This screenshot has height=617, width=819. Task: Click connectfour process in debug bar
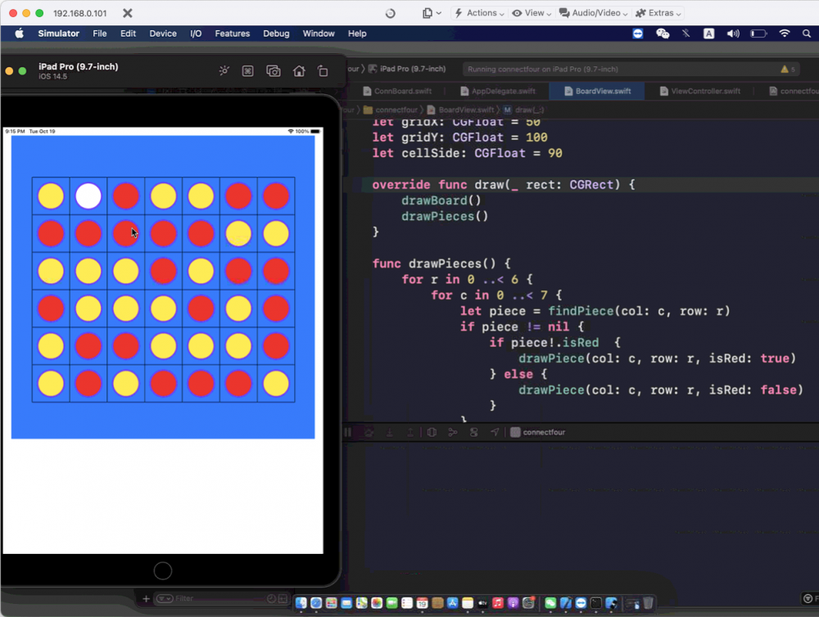tap(538, 432)
